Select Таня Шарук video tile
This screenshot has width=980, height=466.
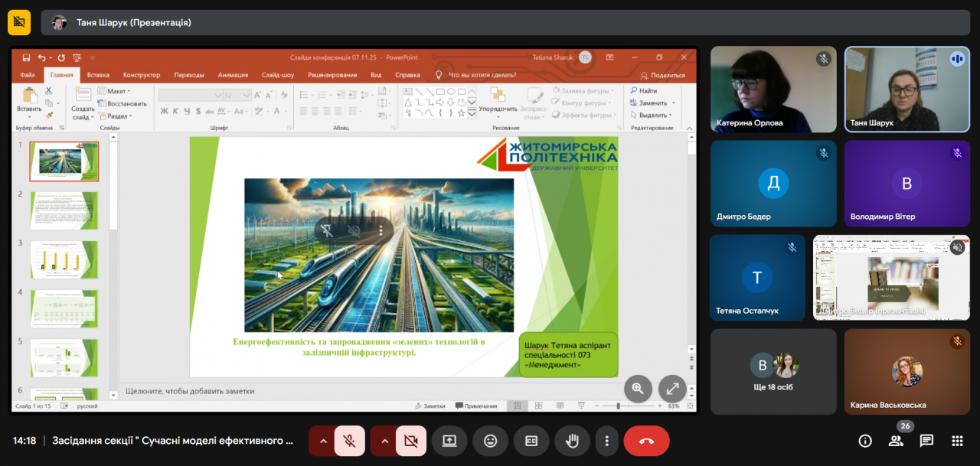906,89
